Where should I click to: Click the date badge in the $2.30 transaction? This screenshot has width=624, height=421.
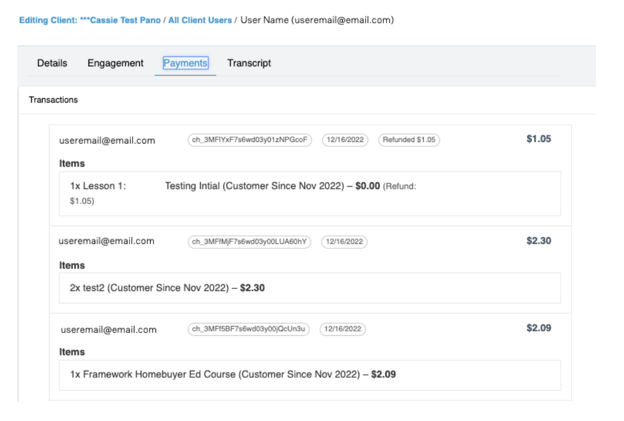click(344, 242)
